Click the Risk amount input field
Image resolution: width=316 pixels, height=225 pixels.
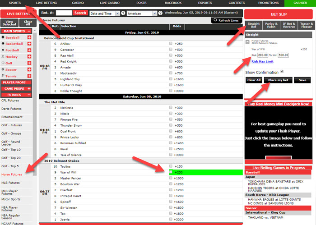pyautogui.click(x=263, y=55)
